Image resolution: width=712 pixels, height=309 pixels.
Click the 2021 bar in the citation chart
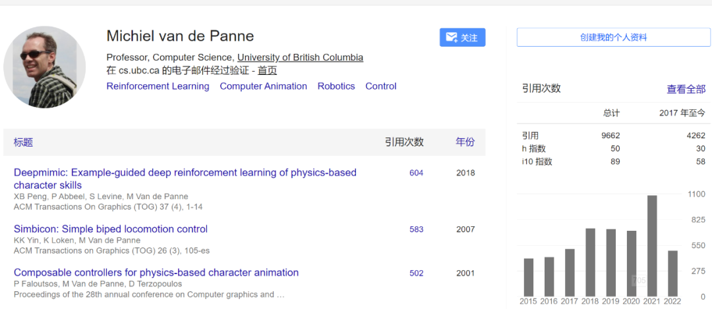(x=652, y=246)
